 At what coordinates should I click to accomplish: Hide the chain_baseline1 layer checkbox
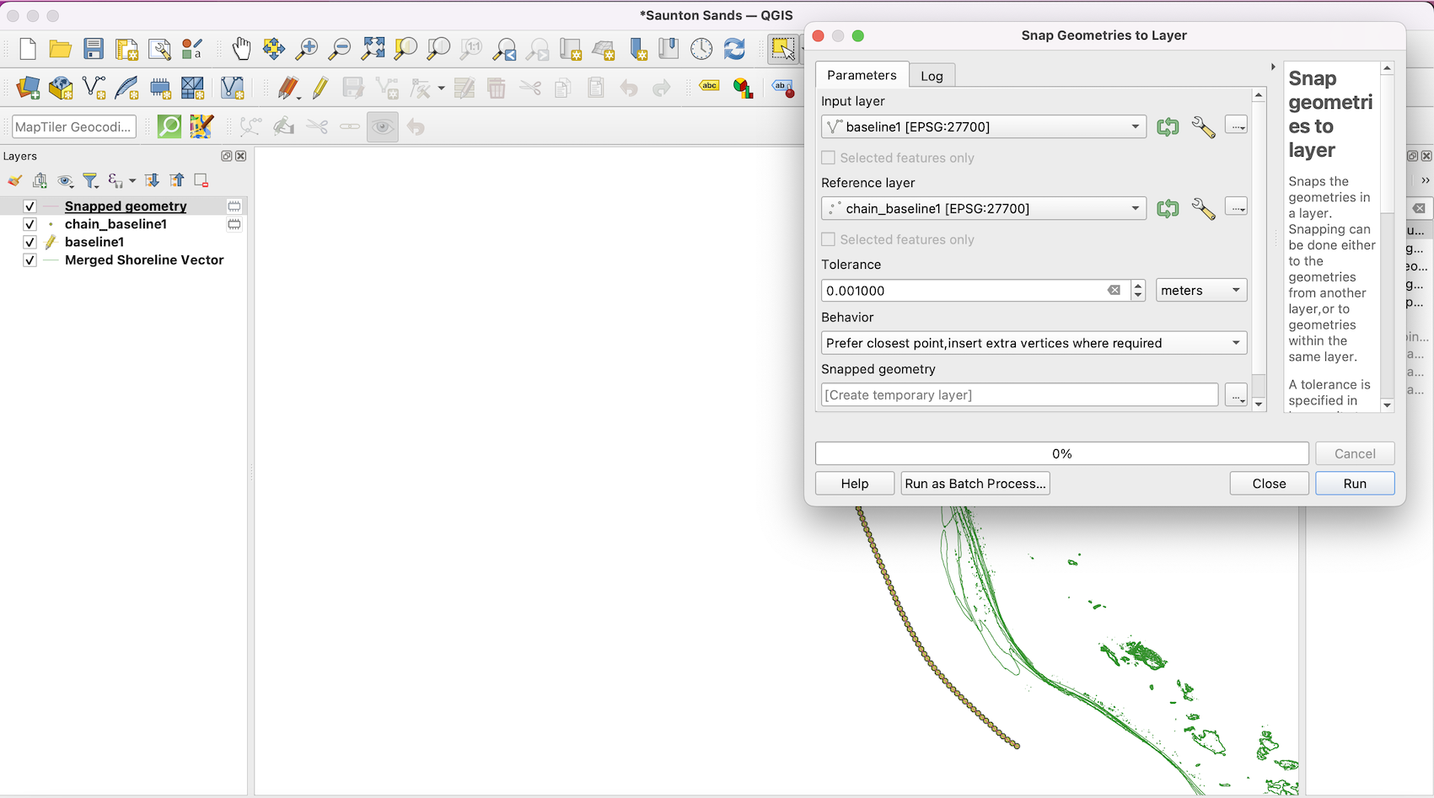[30, 224]
